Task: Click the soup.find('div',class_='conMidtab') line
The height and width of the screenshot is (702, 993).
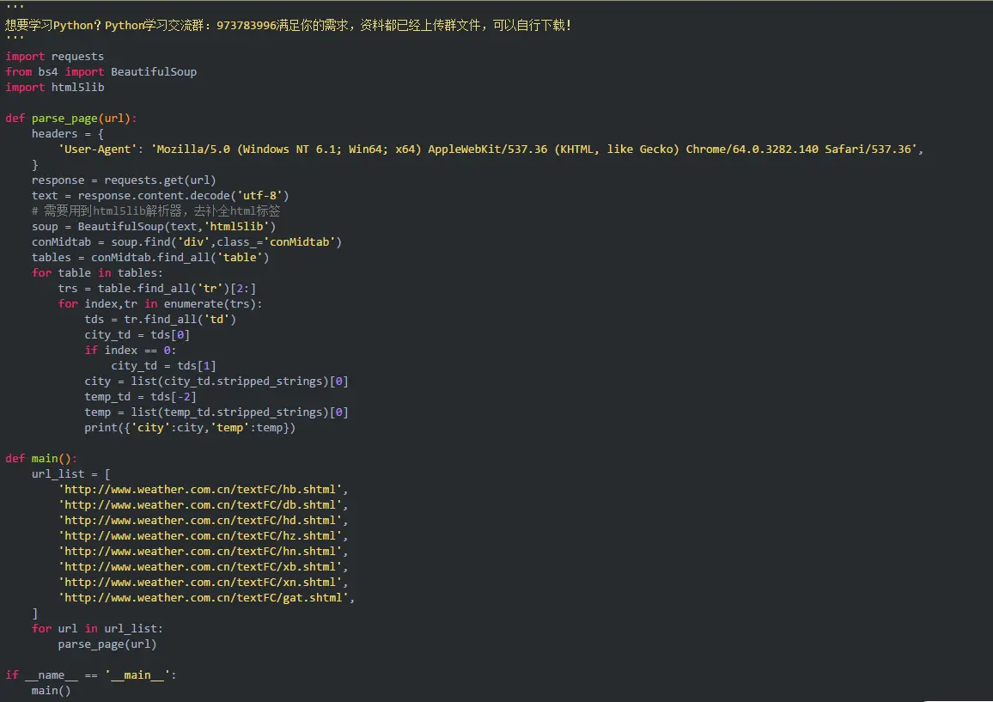Action: [x=186, y=241]
